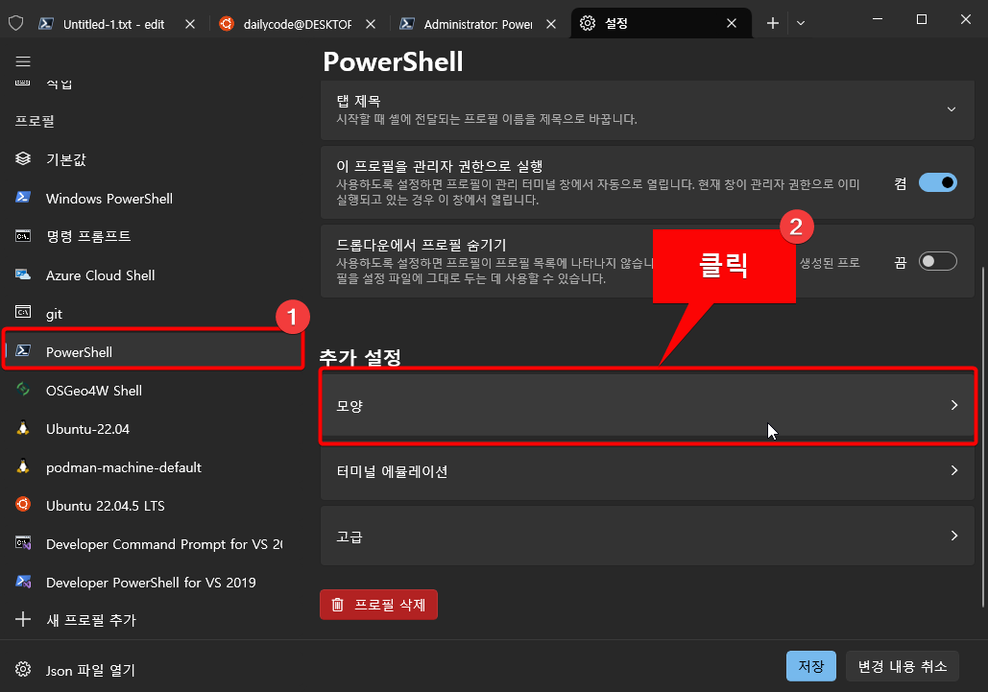Click the settings page vertical scrollbar

coord(983,437)
